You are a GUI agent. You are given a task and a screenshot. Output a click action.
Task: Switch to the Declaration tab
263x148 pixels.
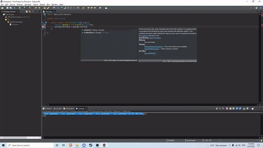pos(69,109)
